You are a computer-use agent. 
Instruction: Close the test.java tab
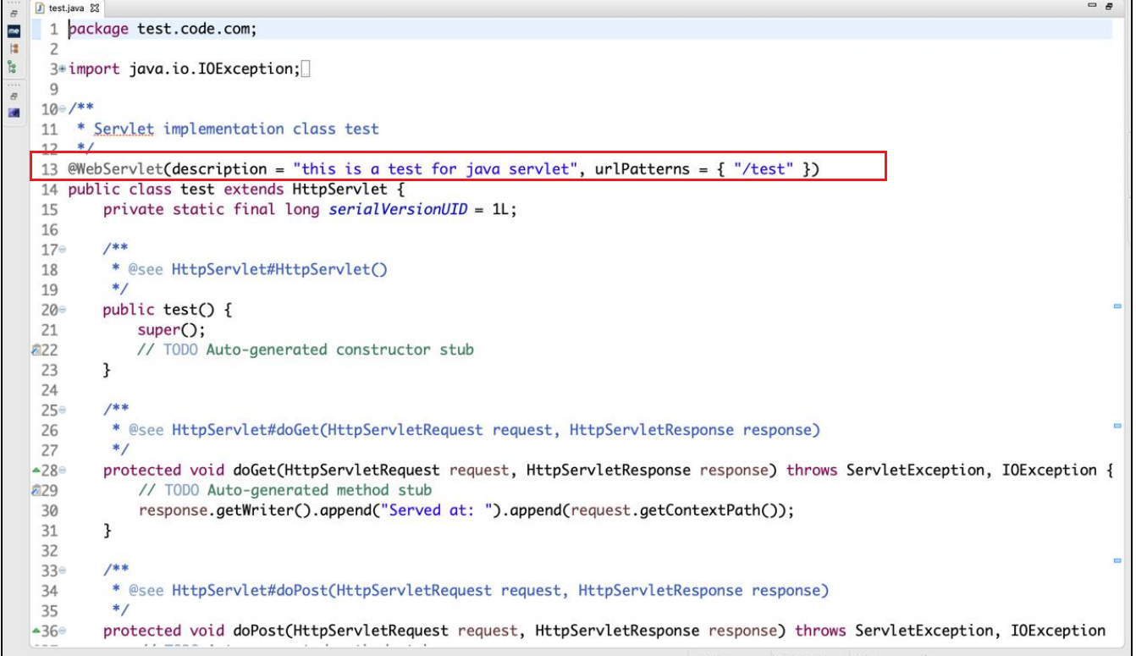click(x=95, y=8)
